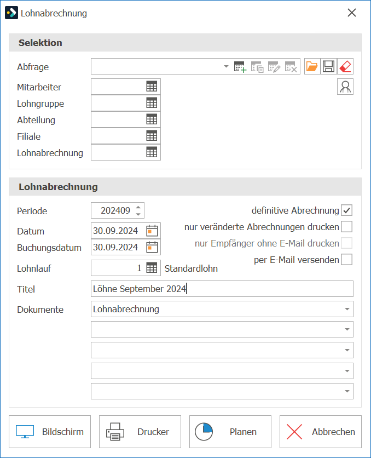
Task: Decrease the Periode value with down arrow
Action: click(x=138, y=214)
